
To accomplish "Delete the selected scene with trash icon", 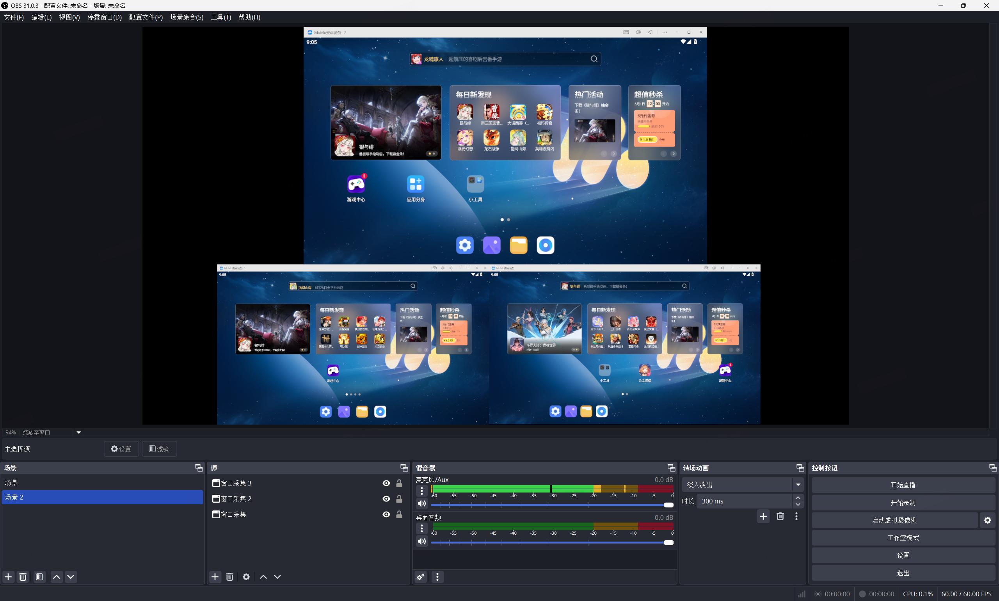I will pos(23,577).
